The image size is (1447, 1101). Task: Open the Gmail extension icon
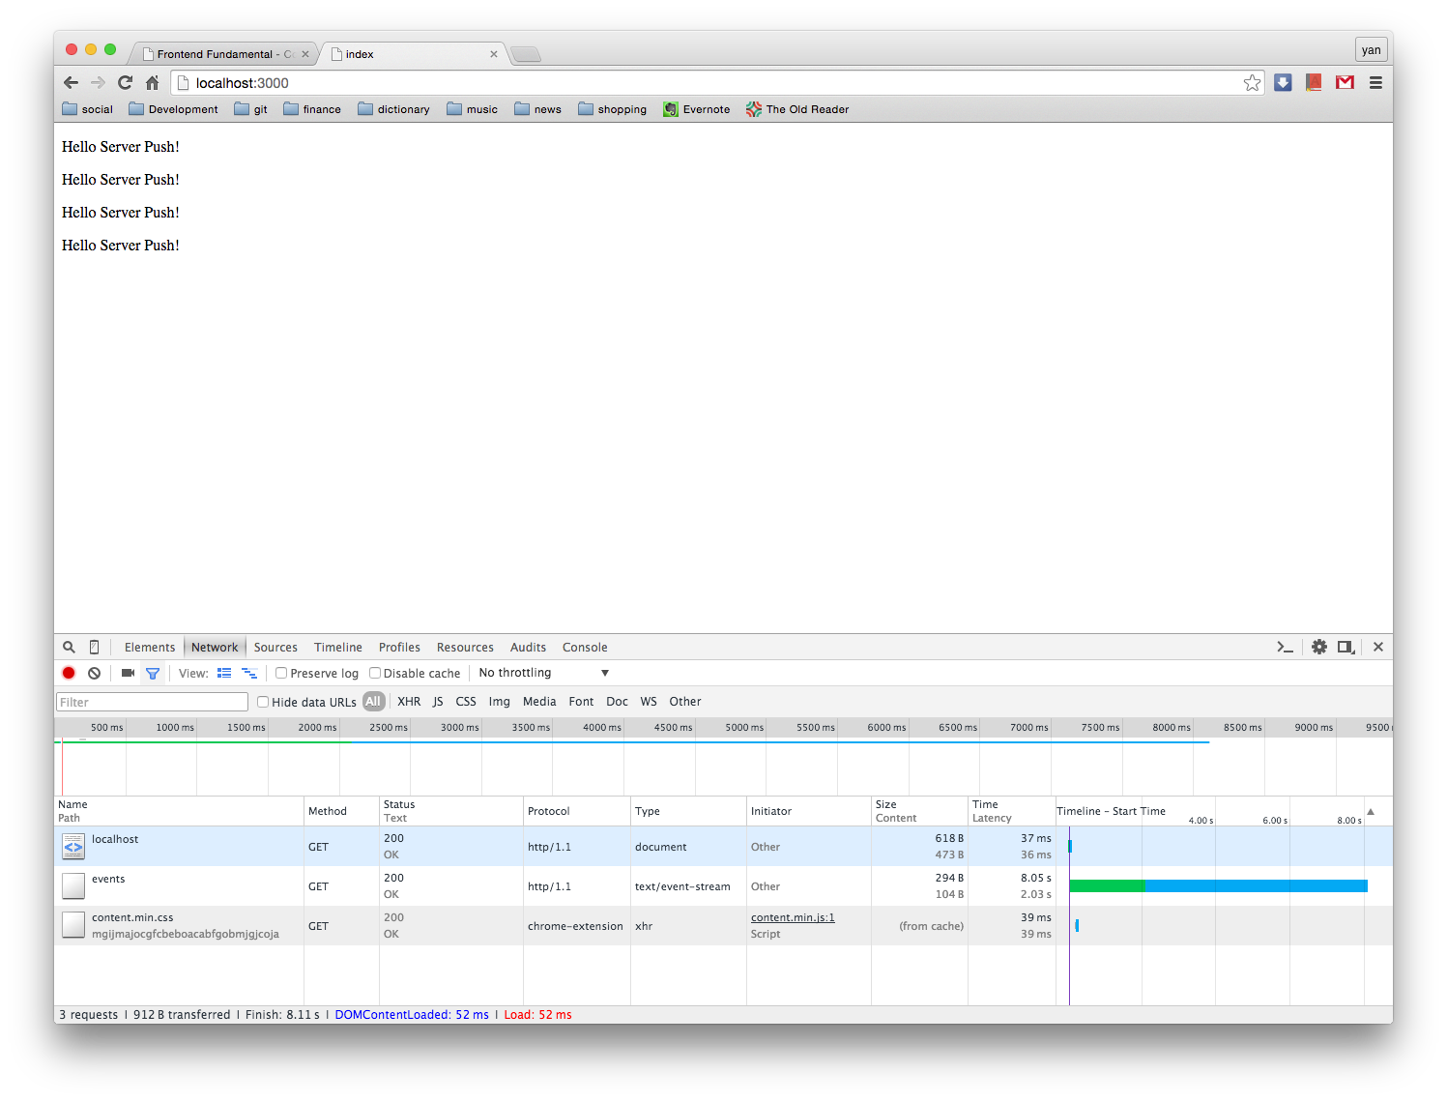point(1345,83)
